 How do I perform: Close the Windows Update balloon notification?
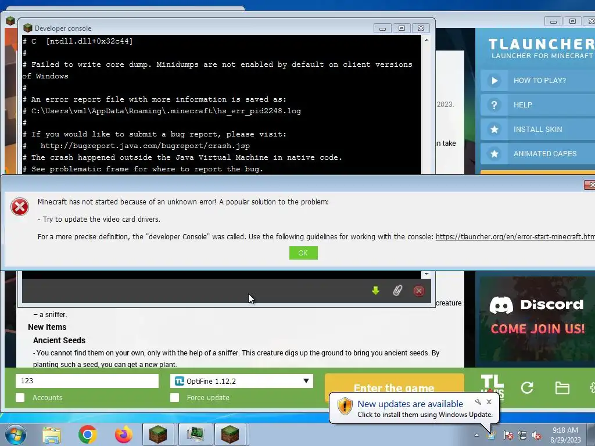click(x=489, y=402)
